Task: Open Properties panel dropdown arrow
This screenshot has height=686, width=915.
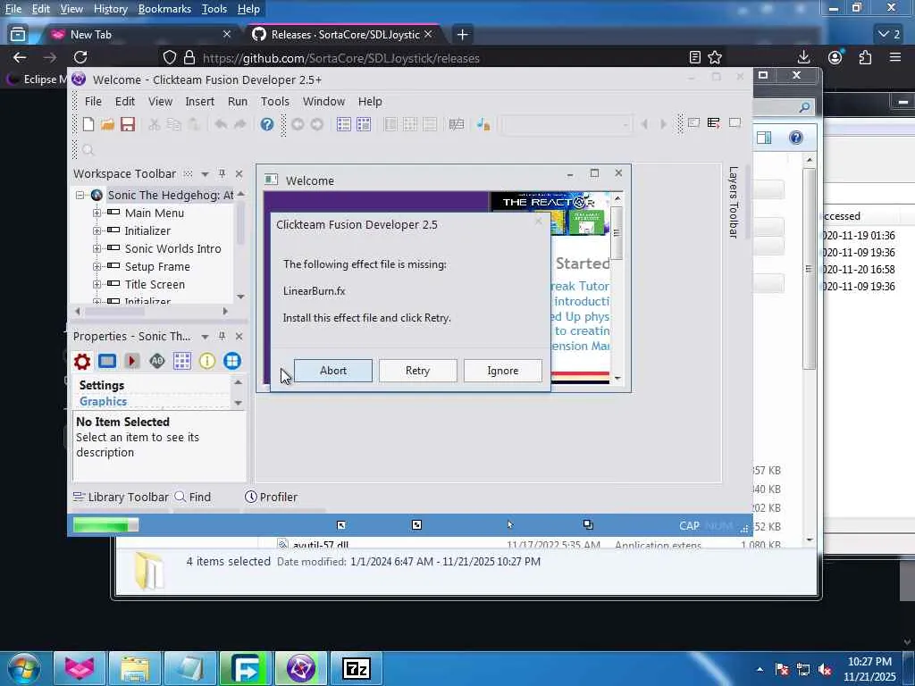Action: [x=205, y=337]
